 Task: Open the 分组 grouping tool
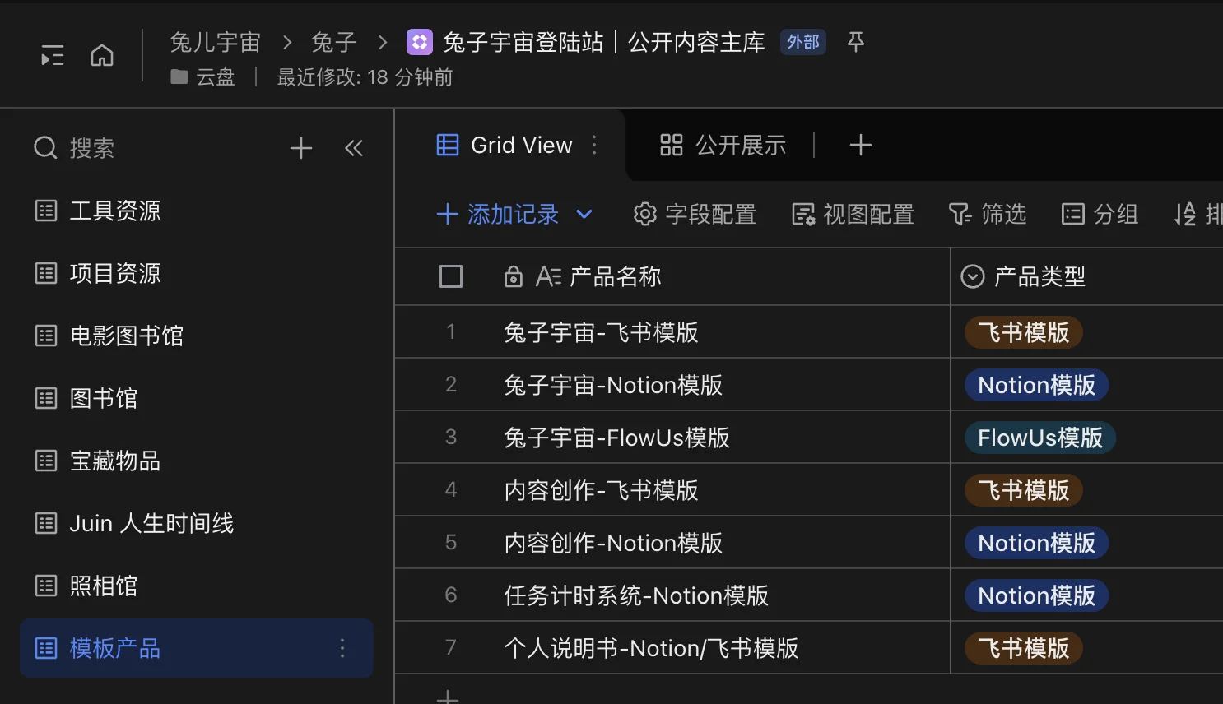click(x=1100, y=215)
